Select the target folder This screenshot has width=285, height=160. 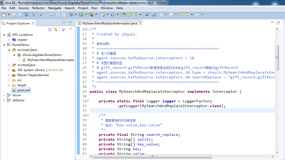coord(22,85)
